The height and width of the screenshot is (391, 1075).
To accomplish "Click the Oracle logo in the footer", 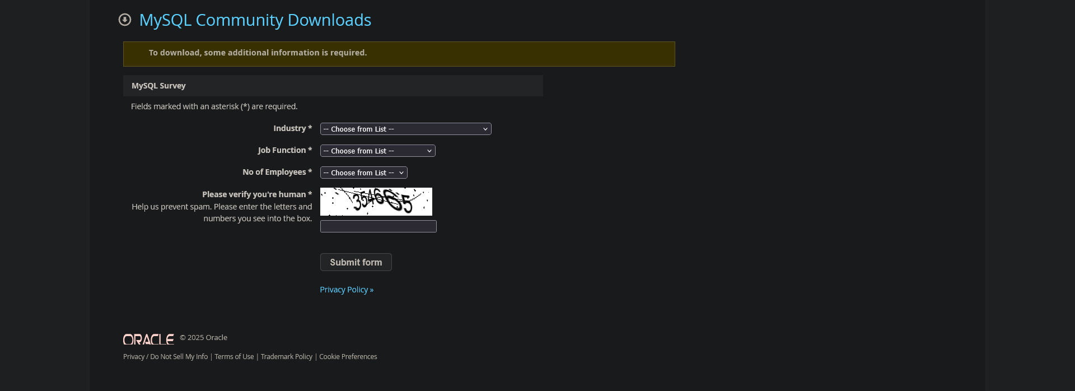I will click(x=148, y=339).
